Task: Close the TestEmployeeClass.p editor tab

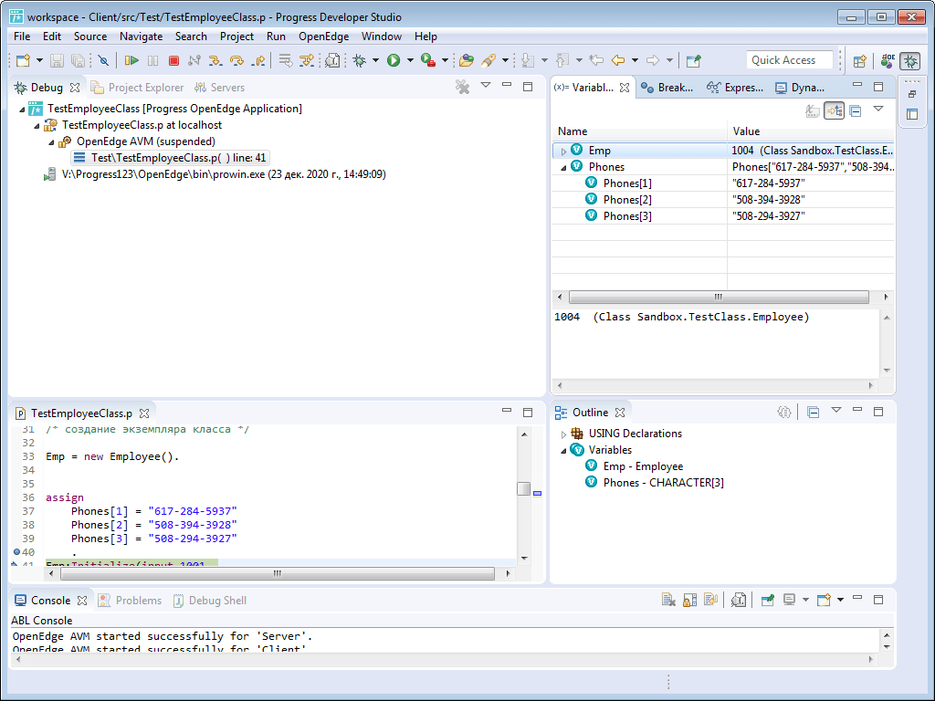Action: click(x=143, y=413)
